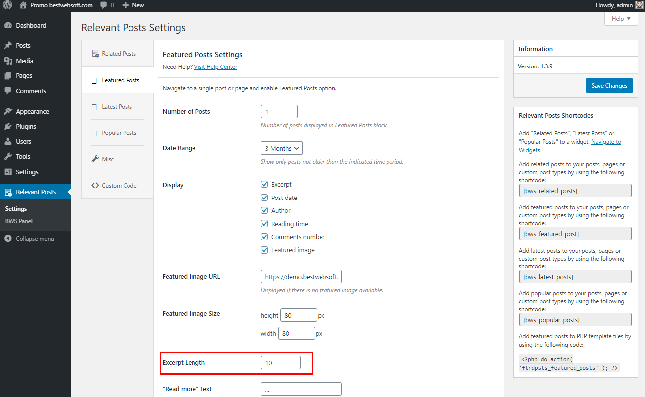Open the Appearance menu label
This screenshot has height=397, width=645.
(x=32, y=111)
